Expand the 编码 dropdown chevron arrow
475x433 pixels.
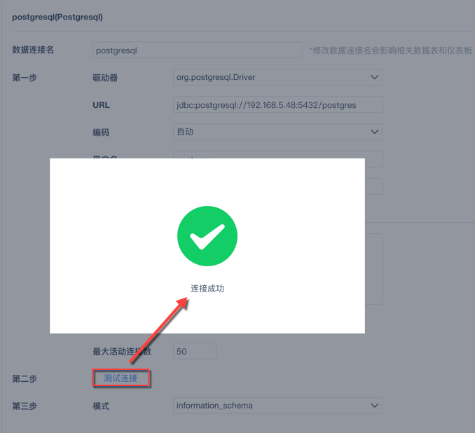coord(374,132)
